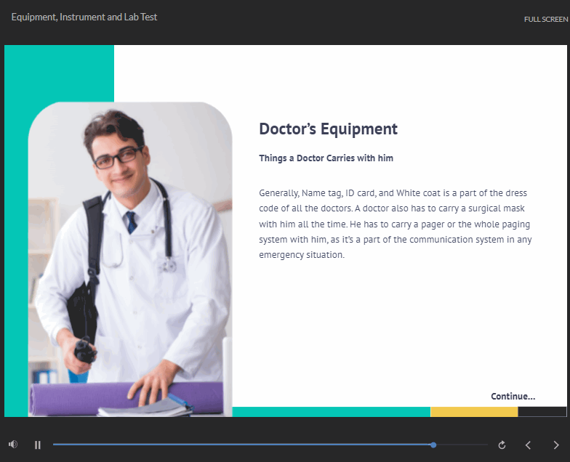Mute the course audio with the speaker icon

pos(13,445)
